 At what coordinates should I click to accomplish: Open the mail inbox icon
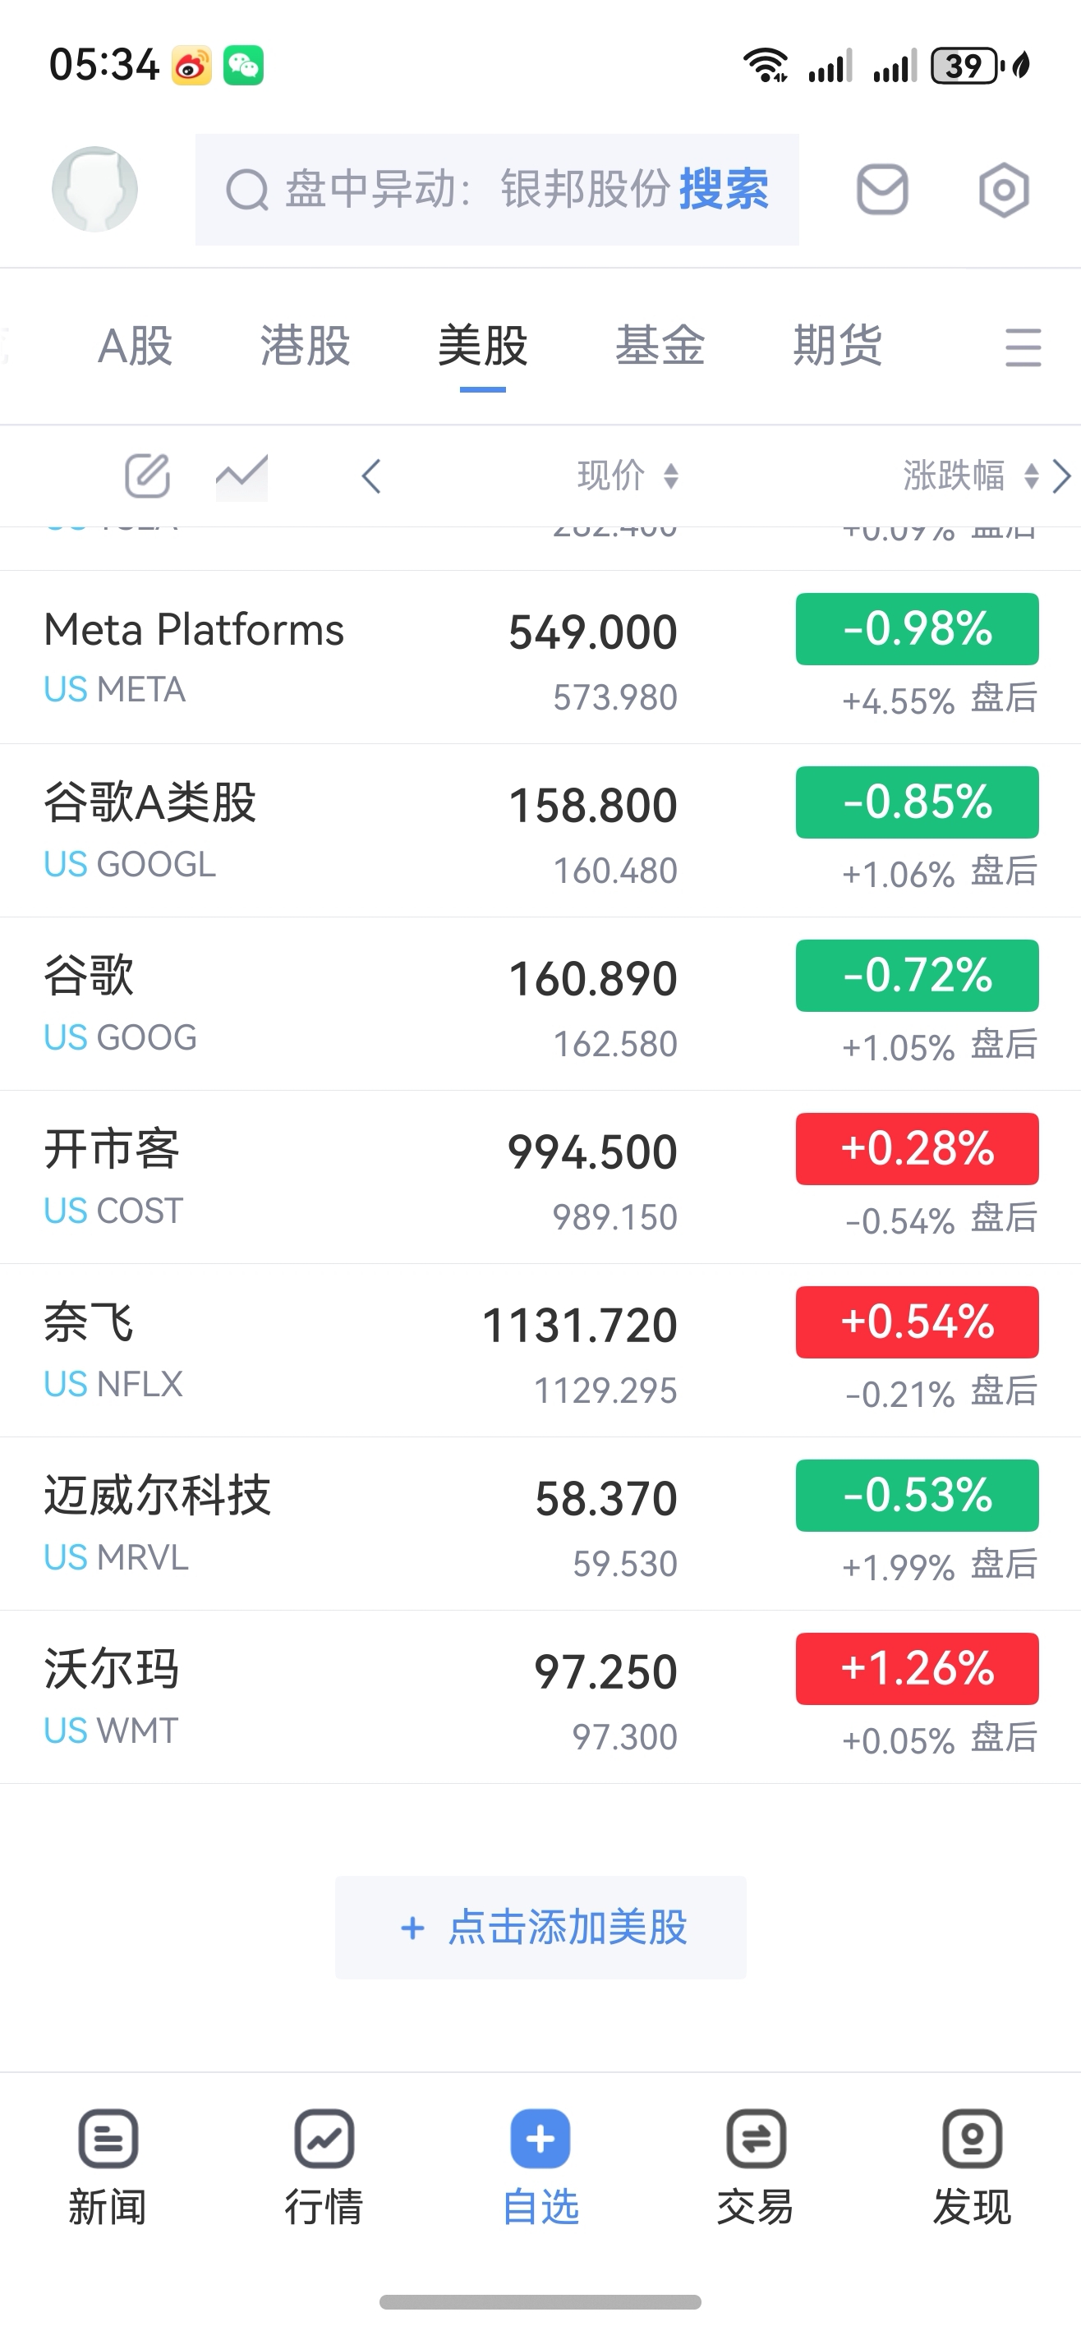[881, 190]
